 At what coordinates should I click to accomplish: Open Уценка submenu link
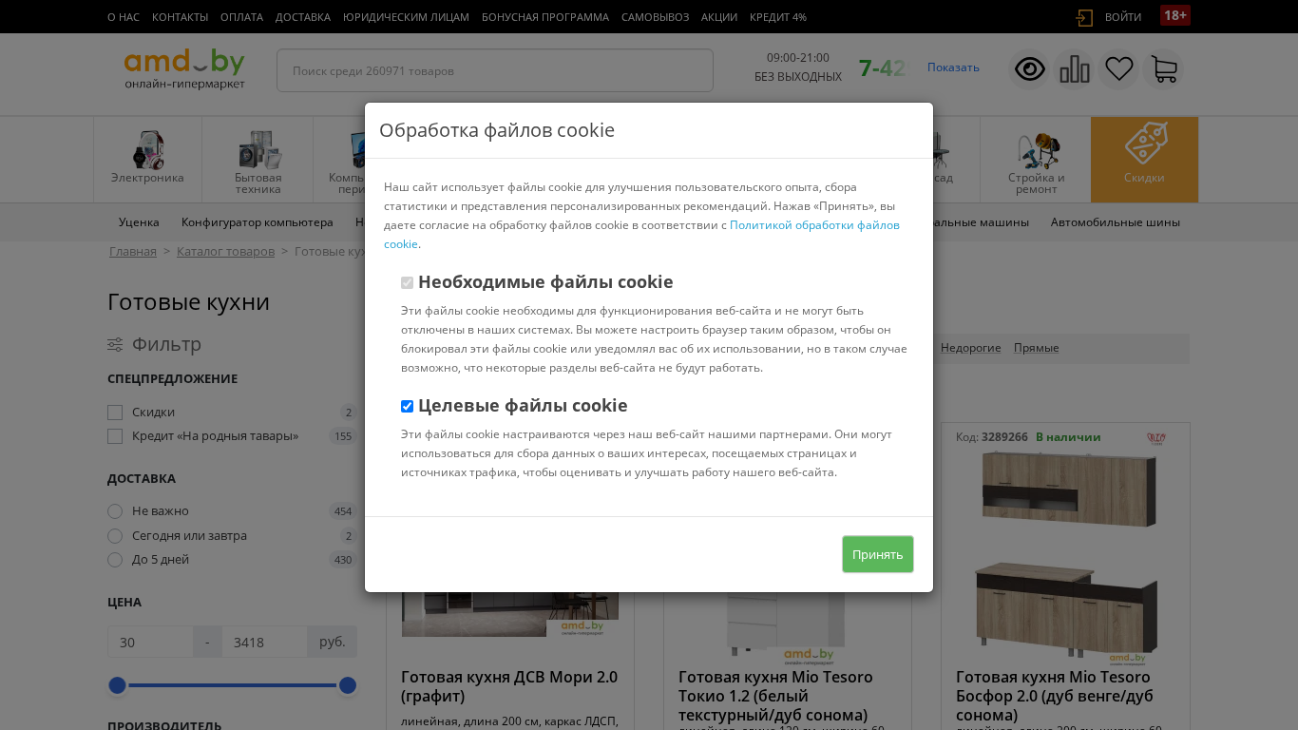point(139,222)
